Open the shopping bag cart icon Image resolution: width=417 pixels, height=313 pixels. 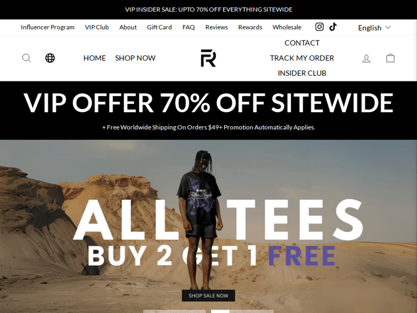coord(390,58)
